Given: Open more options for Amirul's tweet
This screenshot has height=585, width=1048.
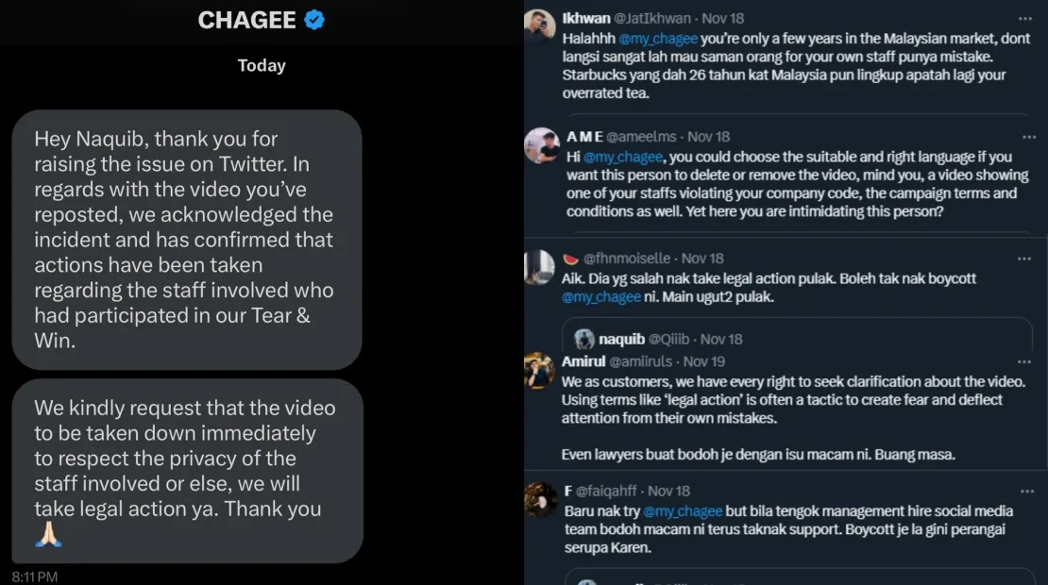Looking at the screenshot, I should pos(1024,361).
